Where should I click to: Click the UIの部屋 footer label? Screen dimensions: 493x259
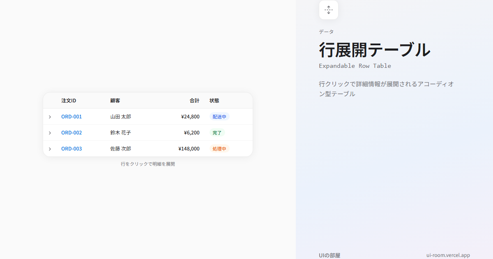(329, 255)
